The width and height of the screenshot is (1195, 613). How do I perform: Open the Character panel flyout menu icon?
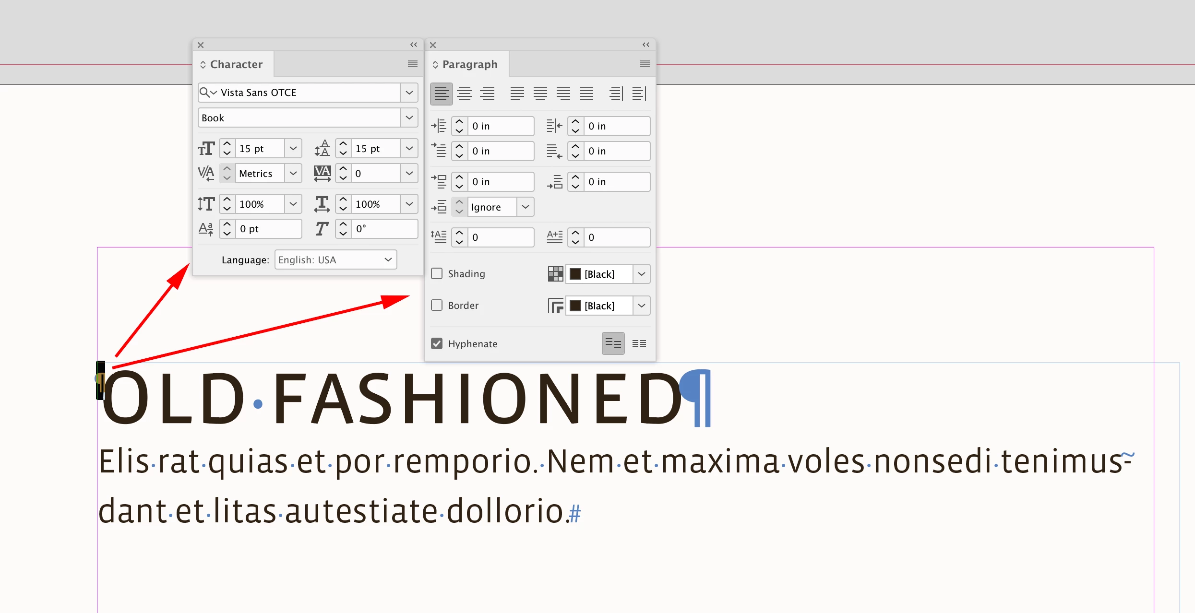pos(412,64)
